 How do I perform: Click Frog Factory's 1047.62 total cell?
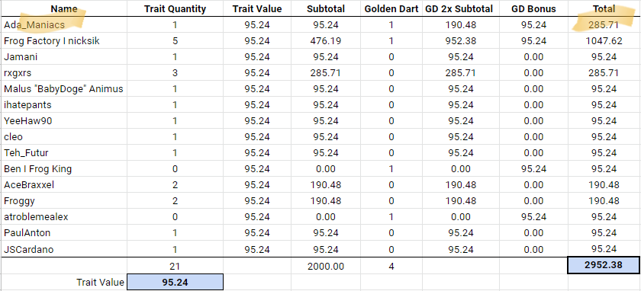(604, 41)
